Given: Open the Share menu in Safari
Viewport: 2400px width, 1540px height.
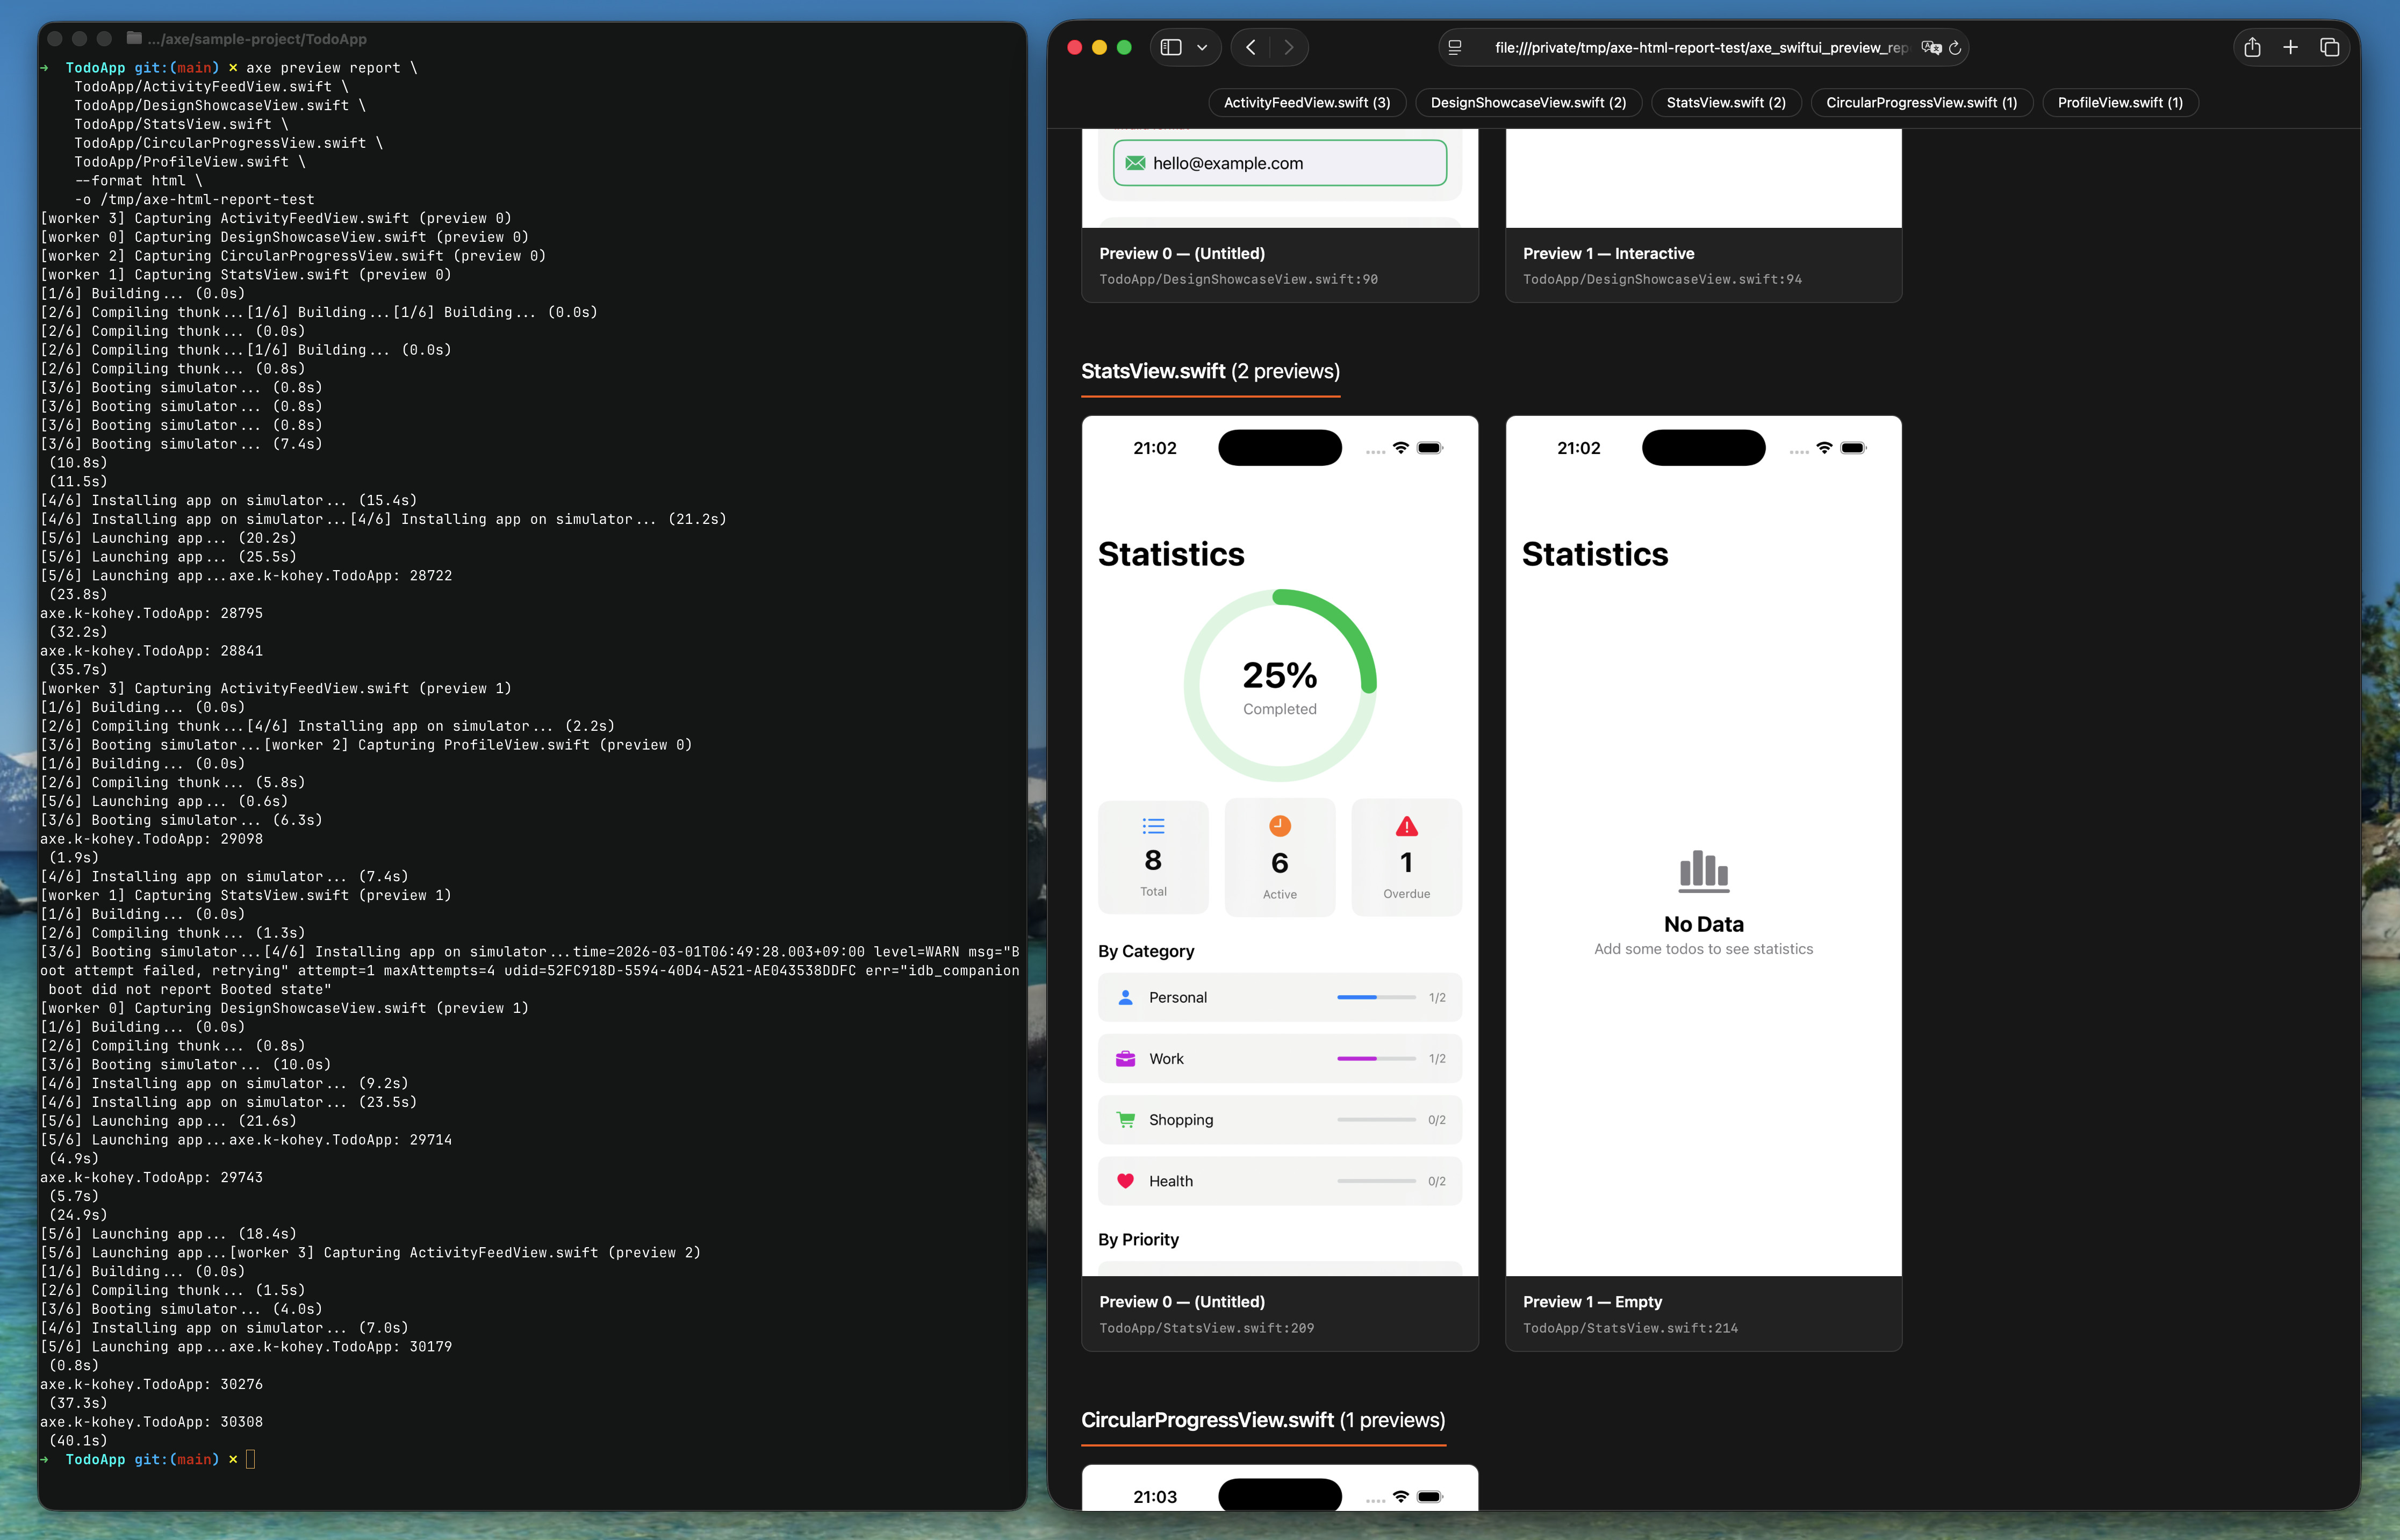Looking at the screenshot, I should [2251, 47].
